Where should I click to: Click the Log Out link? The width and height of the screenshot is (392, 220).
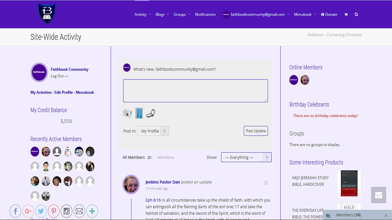point(59,76)
